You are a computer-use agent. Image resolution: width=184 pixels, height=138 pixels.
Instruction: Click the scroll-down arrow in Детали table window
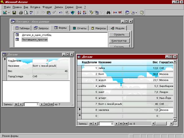click(x=175, y=120)
